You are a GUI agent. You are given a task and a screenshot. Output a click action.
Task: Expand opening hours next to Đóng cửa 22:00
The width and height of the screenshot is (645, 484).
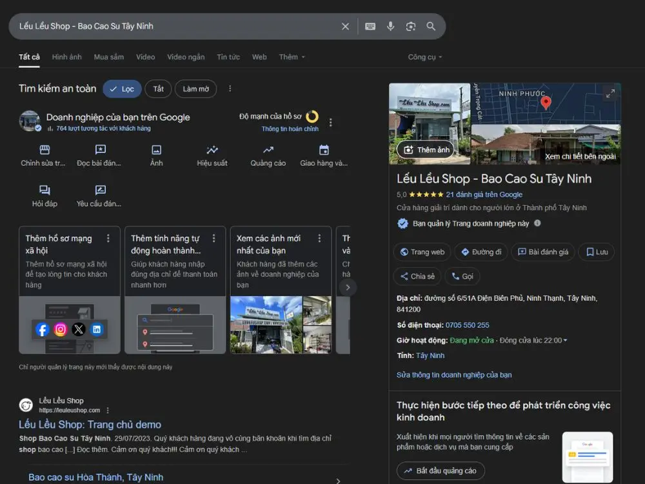[x=566, y=340]
